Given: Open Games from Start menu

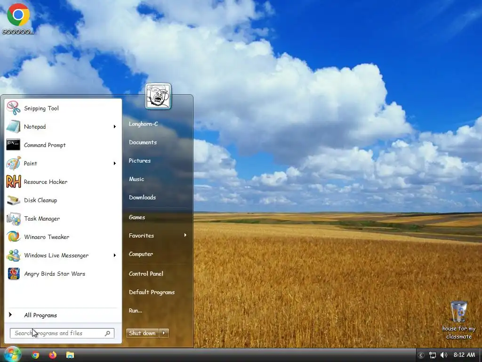Looking at the screenshot, I should pos(137,217).
